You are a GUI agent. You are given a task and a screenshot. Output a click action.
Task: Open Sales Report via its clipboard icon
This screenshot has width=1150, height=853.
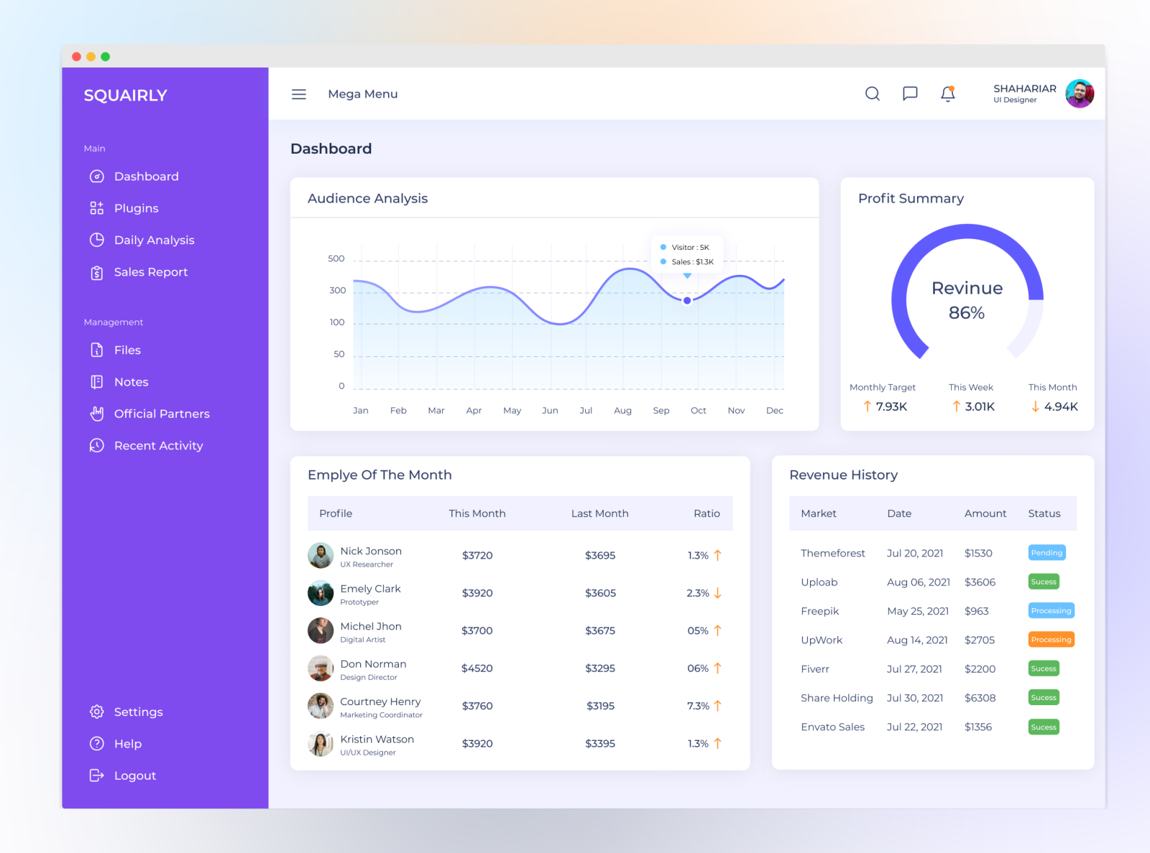coord(97,272)
